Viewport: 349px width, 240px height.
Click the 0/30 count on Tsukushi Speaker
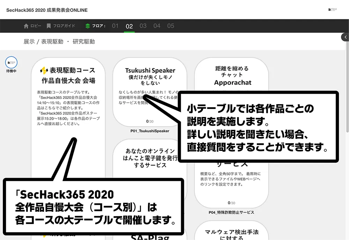[150, 121]
